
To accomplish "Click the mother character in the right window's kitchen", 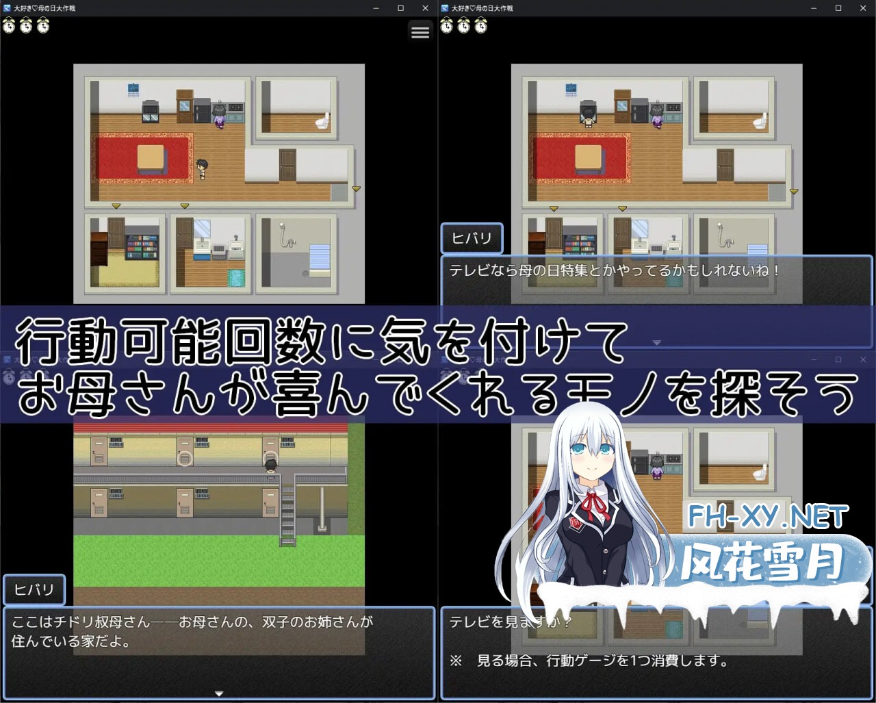I will click(x=657, y=116).
